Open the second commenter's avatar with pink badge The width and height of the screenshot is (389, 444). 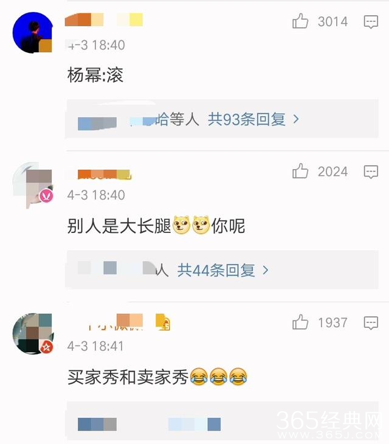point(33,185)
